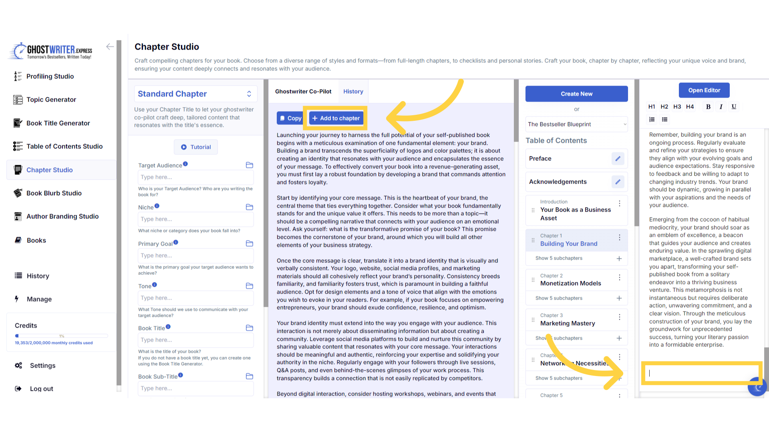
Task: Click the monthly credits usage bar
Action: coord(61,336)
